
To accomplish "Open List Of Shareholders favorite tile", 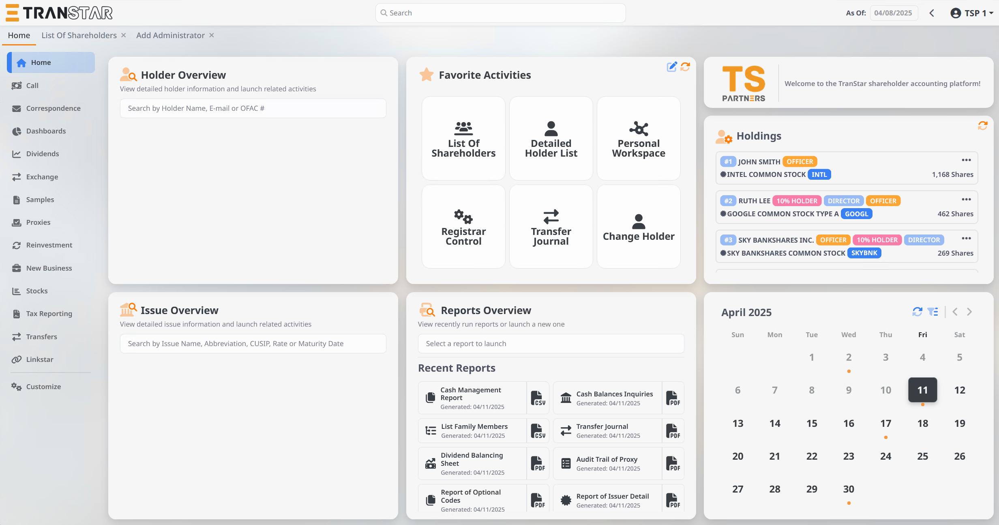I will click(463, 138).
